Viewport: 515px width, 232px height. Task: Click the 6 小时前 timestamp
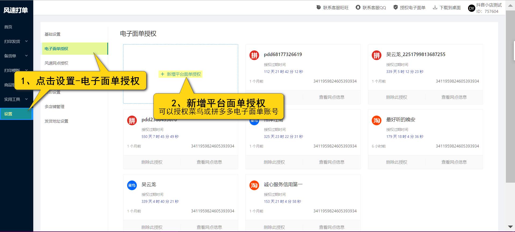click(x=379, y=146)
